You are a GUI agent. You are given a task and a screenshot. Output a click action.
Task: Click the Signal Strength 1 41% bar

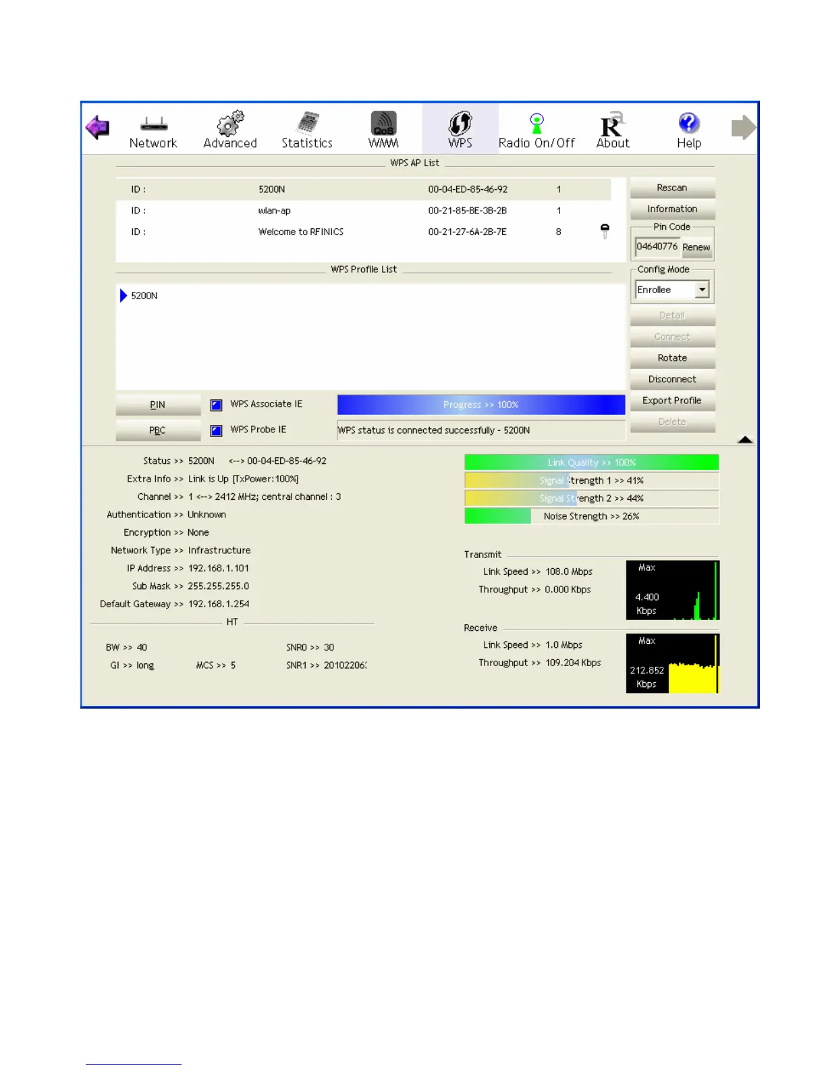pos(592,480)
